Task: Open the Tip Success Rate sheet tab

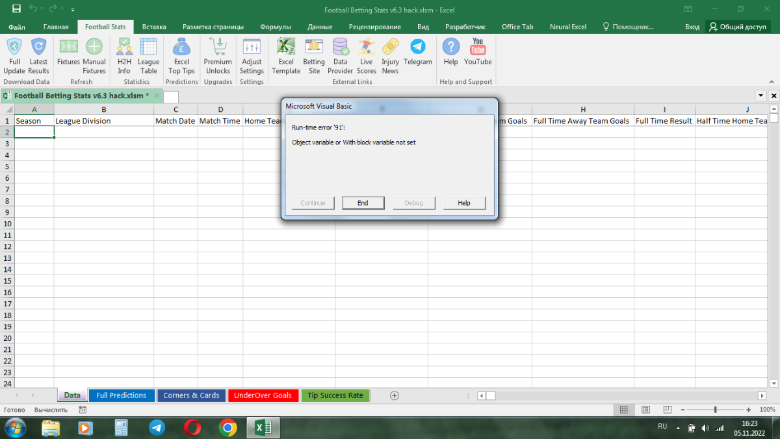Action: coord(335,395)
